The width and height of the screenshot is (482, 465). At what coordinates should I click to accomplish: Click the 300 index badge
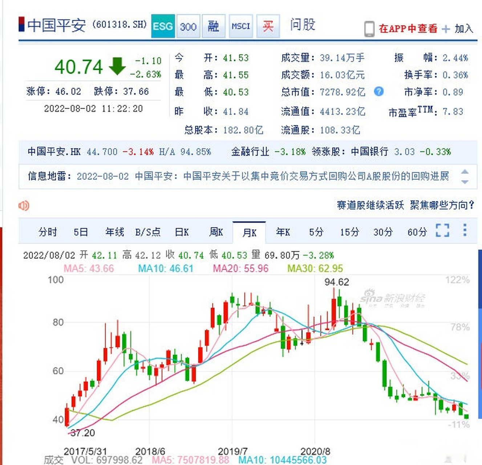pos(188,26)
